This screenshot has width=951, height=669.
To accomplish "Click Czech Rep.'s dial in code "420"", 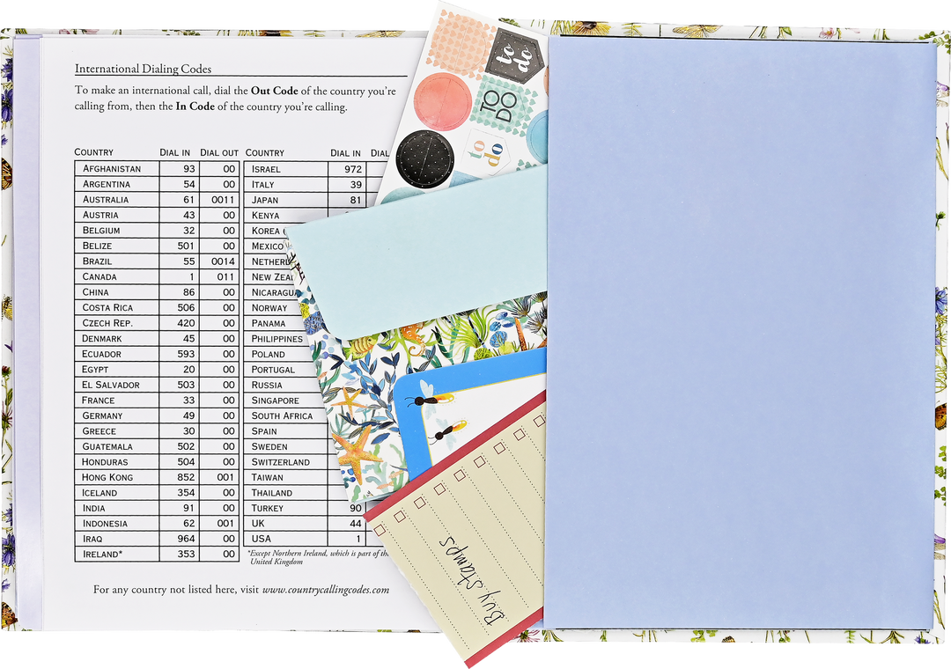I will coord(186,323).
